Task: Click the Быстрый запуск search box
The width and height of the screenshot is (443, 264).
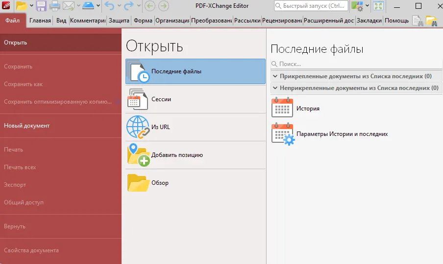Action: 311,6
